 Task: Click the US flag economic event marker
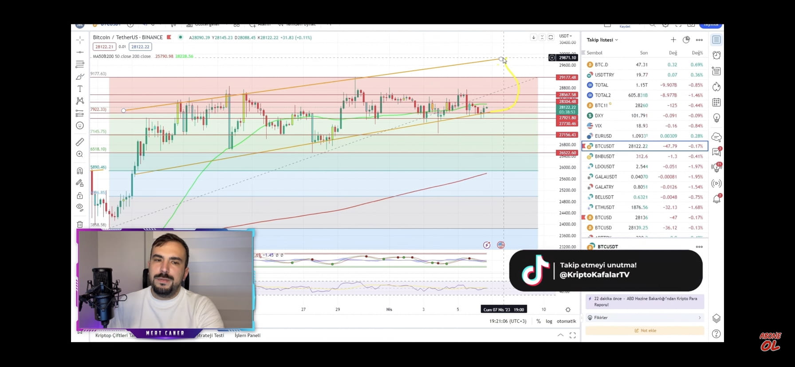[x=501, y=245]
